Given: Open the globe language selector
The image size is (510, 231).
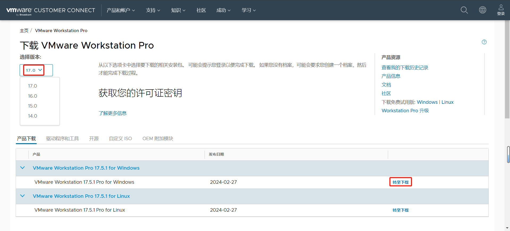Looking at the screenshot, I should pos(482,10).
